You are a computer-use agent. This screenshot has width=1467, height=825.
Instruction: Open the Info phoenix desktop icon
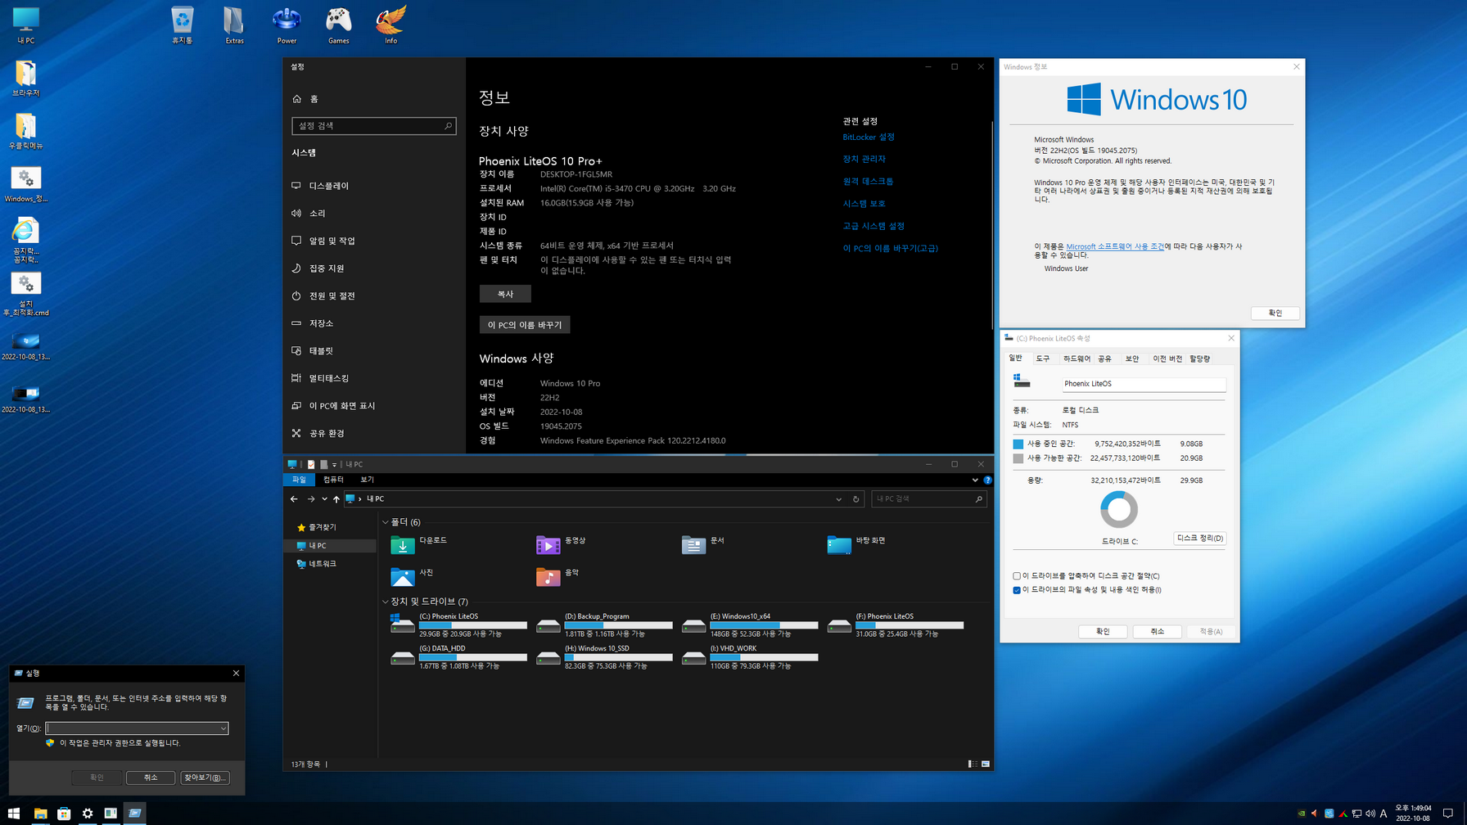click(391, 25)
